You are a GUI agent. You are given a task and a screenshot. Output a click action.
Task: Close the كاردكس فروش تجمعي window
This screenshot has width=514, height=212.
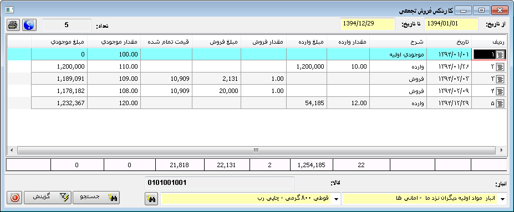[500, 11]
